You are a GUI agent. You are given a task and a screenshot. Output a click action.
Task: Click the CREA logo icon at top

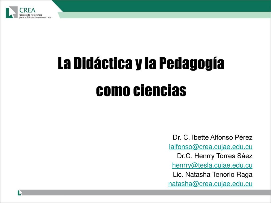(12, 12)
